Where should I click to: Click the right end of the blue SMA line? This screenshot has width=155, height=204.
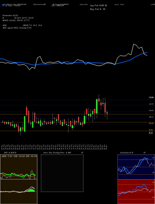(147, 53)
